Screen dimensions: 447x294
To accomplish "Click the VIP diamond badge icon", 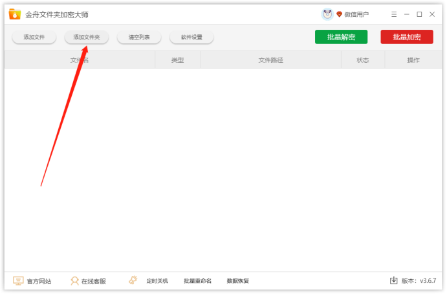I will [339, 14].
